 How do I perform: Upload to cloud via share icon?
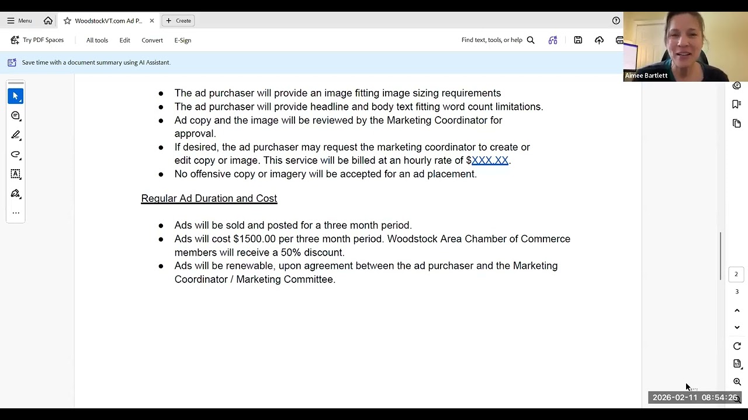(x=599, y=40)
